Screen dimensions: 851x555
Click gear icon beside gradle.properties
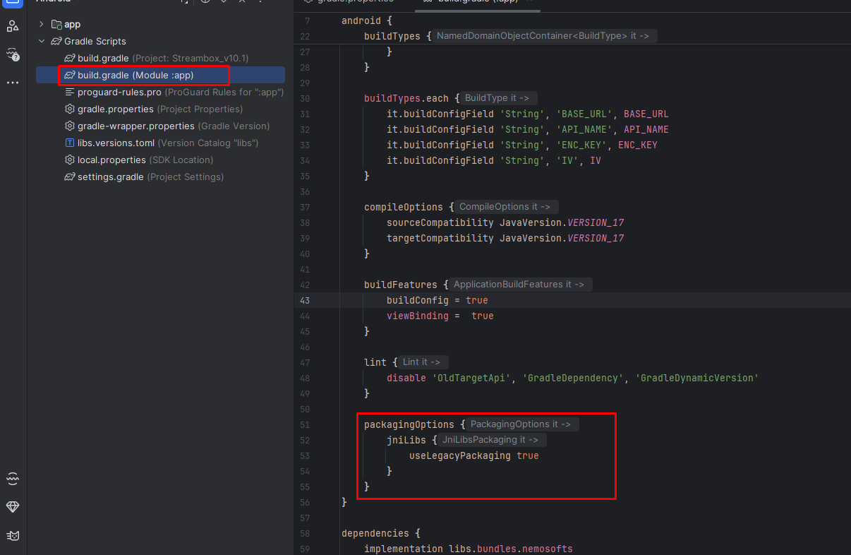pyautogui.click(x=70, y=109)
